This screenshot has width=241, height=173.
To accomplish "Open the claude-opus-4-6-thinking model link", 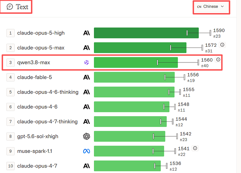I will point(48,92).
